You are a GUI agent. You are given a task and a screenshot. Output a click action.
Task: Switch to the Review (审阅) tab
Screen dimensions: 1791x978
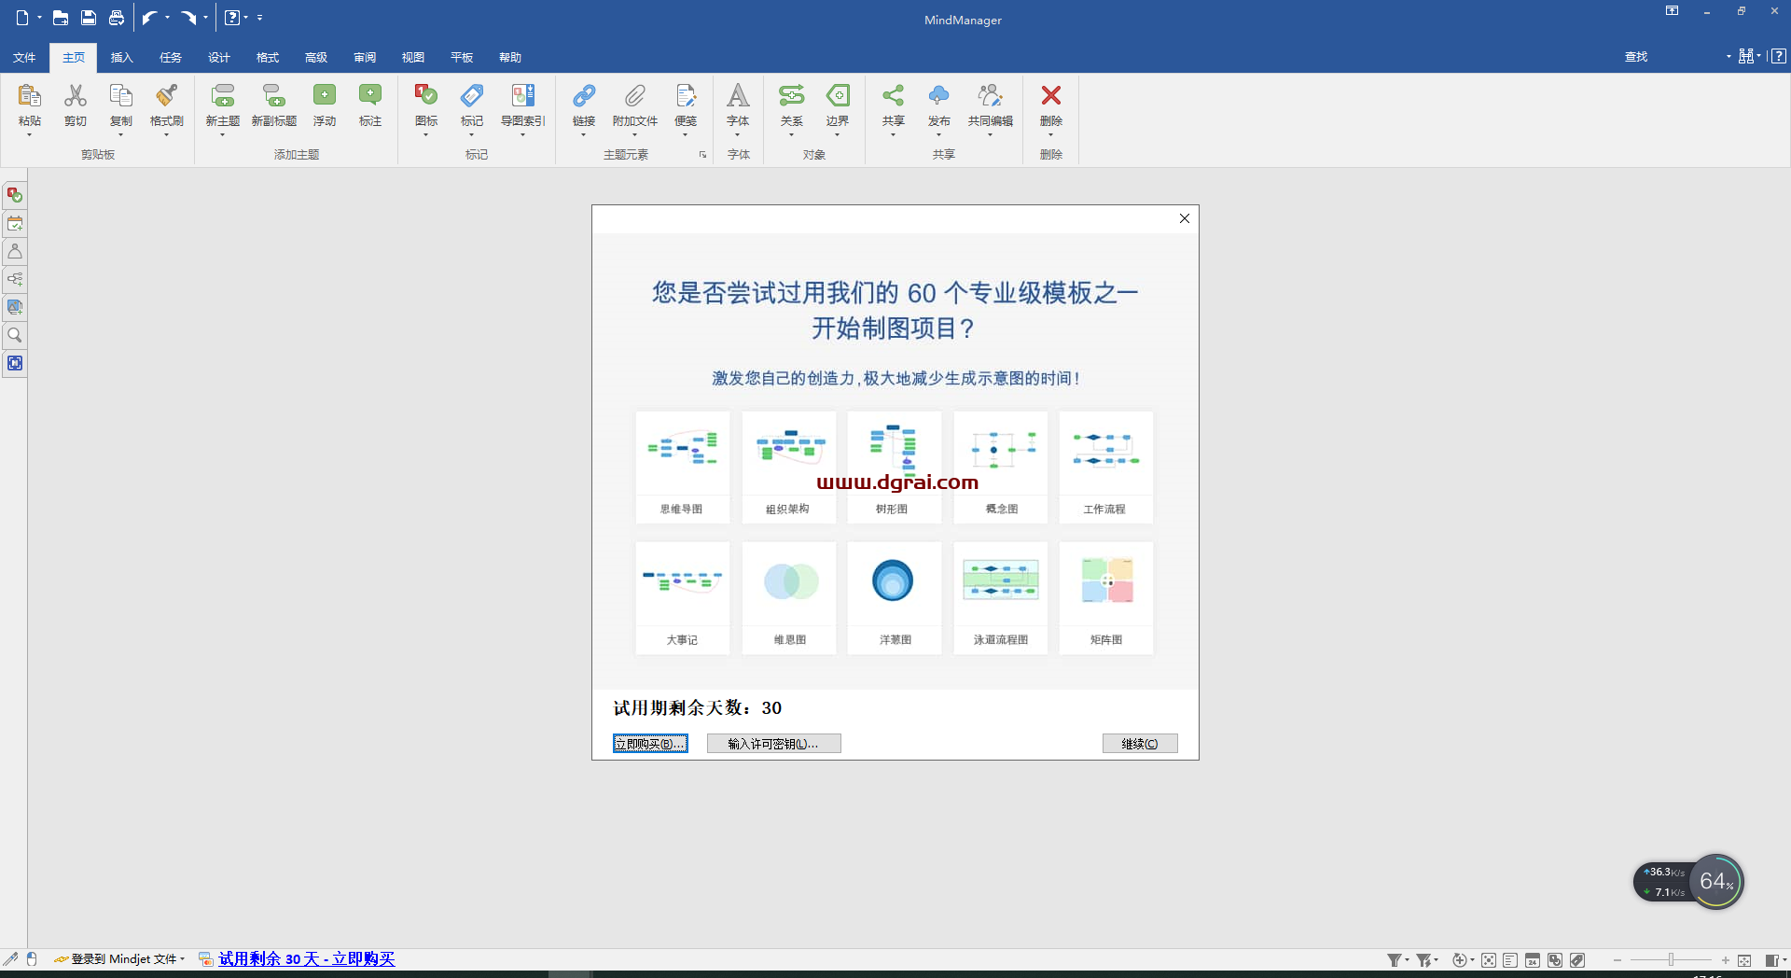point(365,58)
